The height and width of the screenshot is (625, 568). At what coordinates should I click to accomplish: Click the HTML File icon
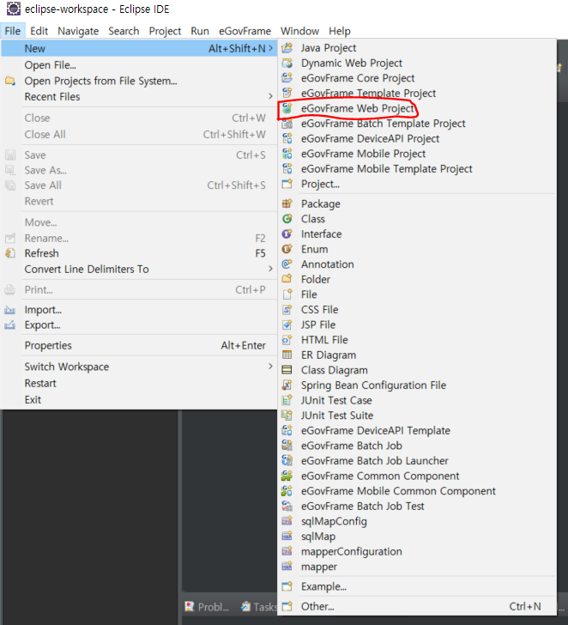coord(287,340)
